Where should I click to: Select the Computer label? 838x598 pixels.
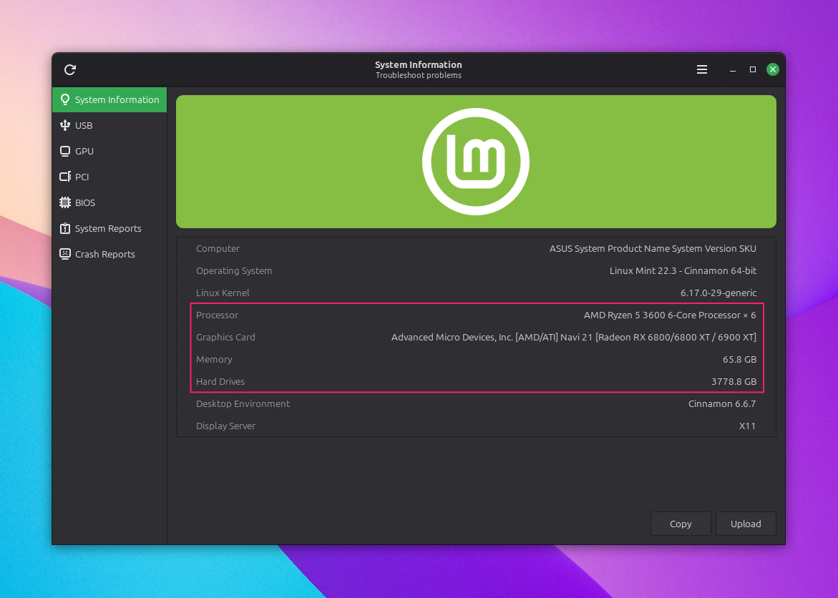(218, 248)
